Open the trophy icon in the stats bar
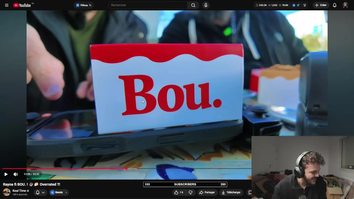This screenshot has width=354, height=199. 304,5
